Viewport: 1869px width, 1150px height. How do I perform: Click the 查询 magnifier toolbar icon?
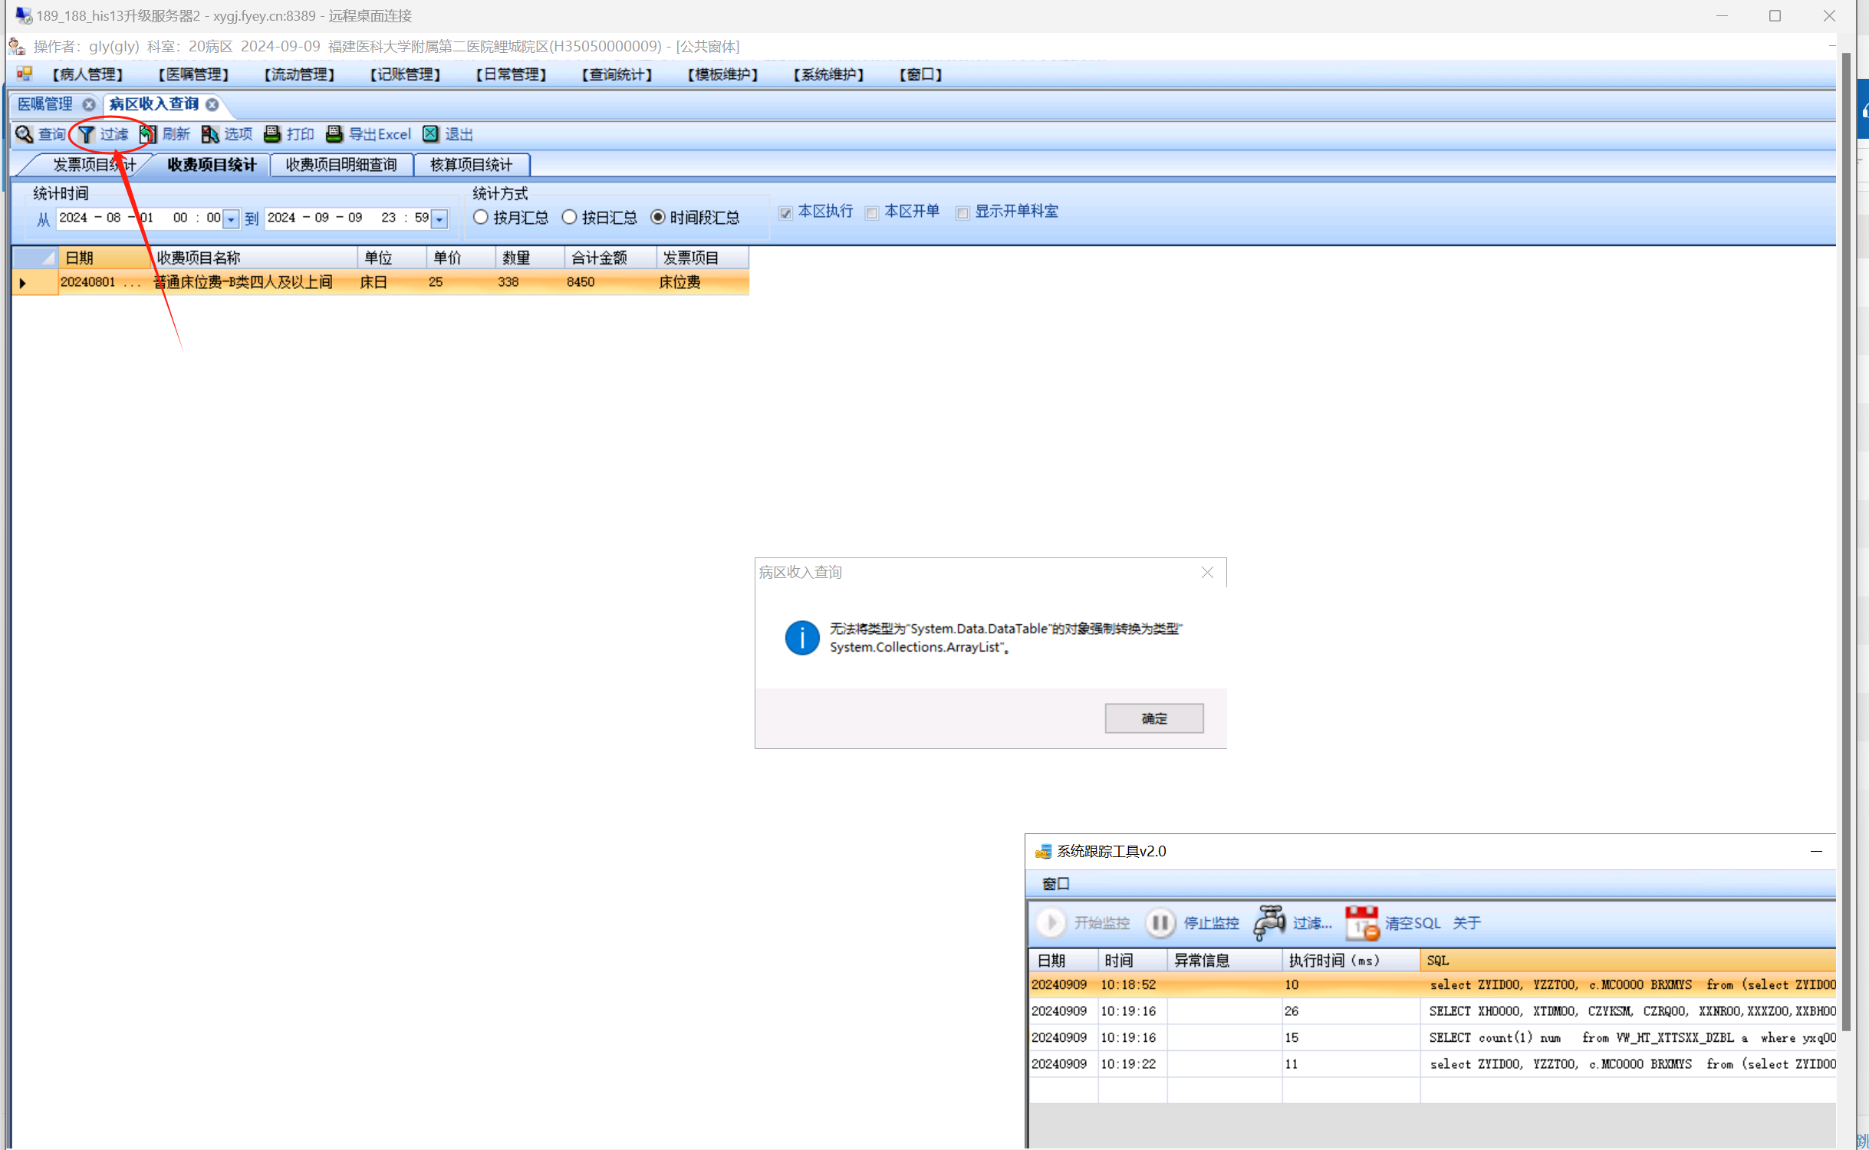coord(25,134)
